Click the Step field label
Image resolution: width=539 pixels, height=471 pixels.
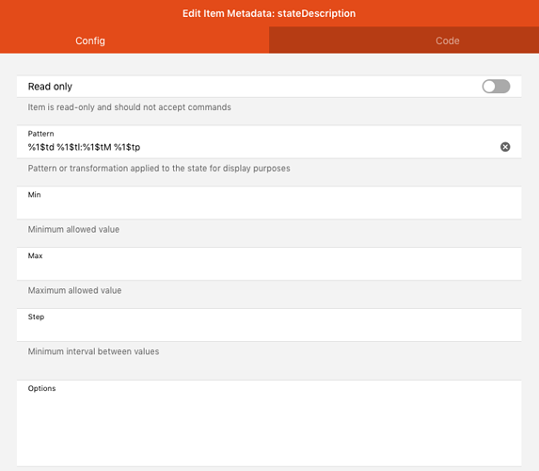[x=36, y=317]
